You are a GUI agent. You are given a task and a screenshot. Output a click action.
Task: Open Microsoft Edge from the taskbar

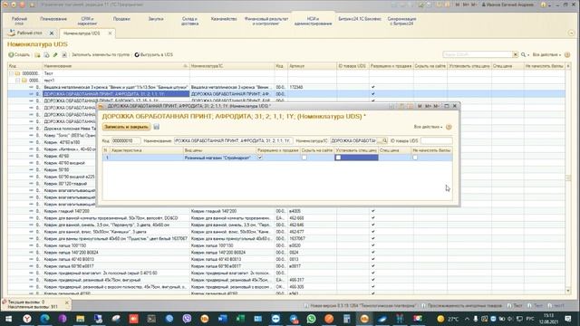(x=44, y=319)
